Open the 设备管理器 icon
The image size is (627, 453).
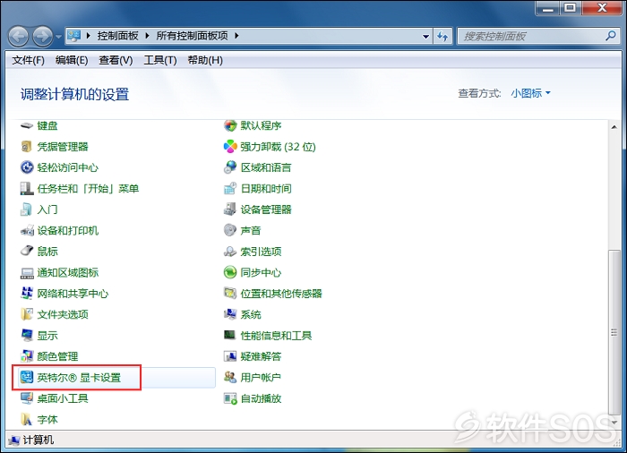[x=230, y=209]
